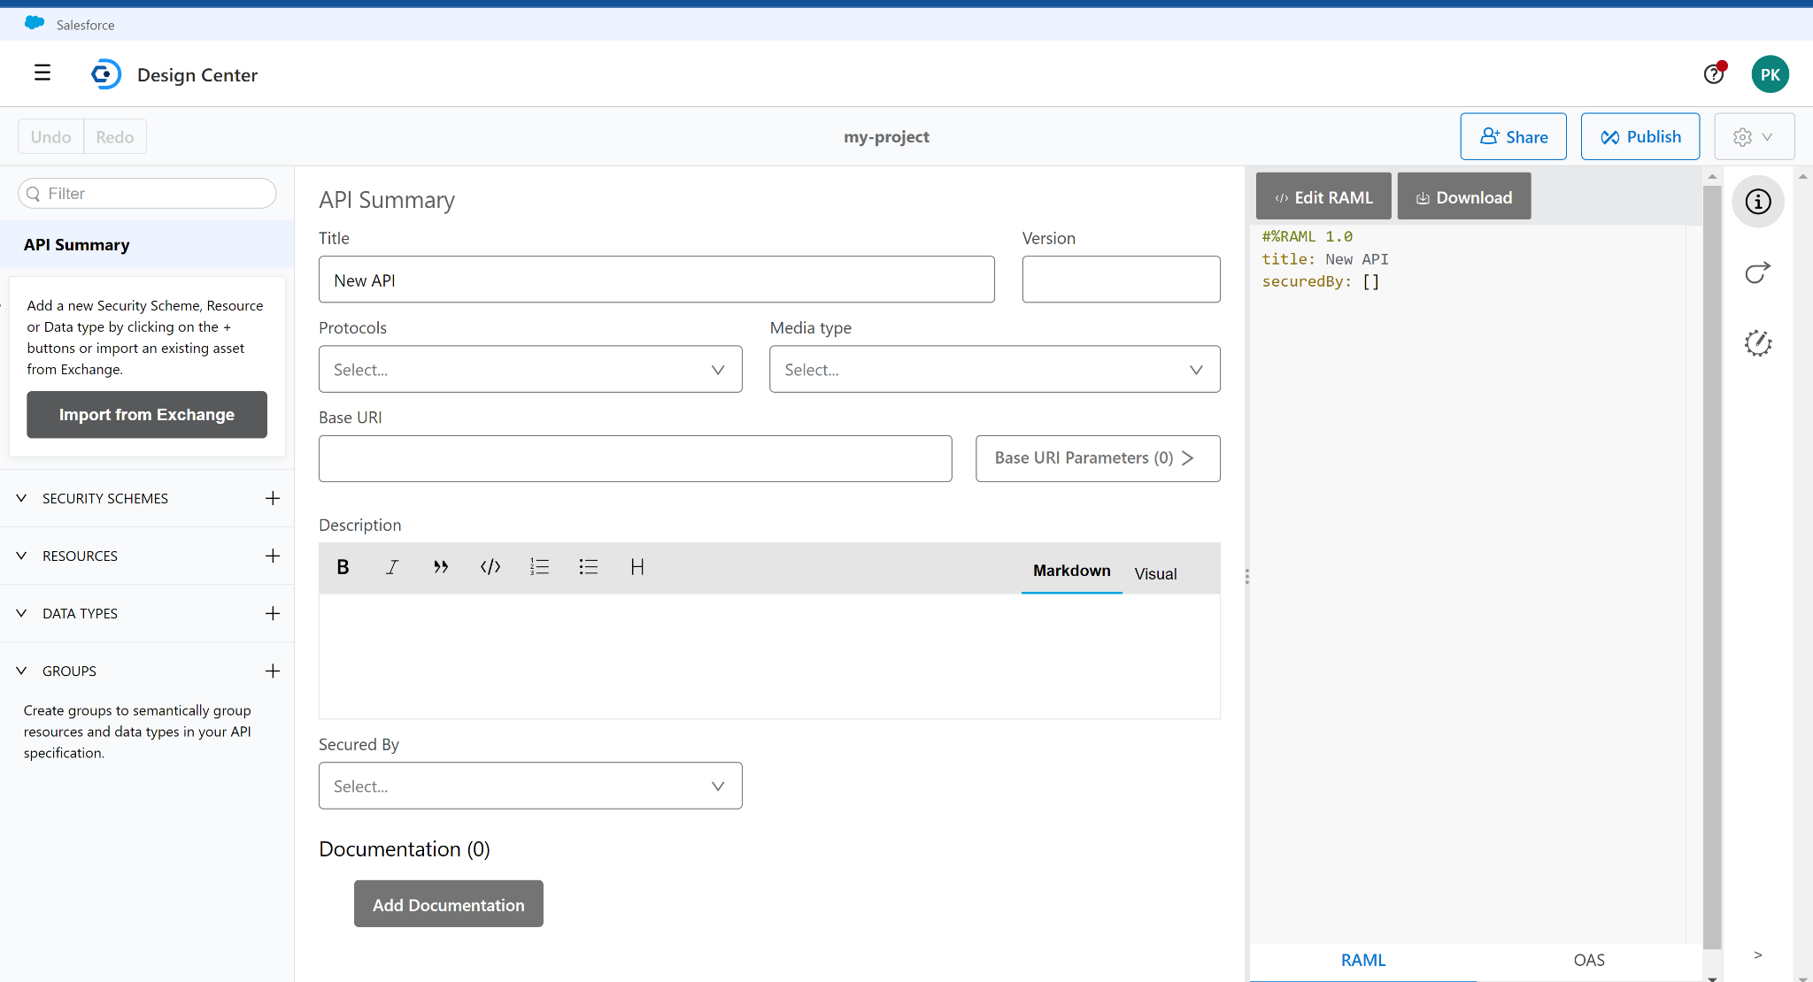Viewport: 1813px width, 982px height.
Task: Click the italic formatting icon in Description
Action: click(392, 567)
